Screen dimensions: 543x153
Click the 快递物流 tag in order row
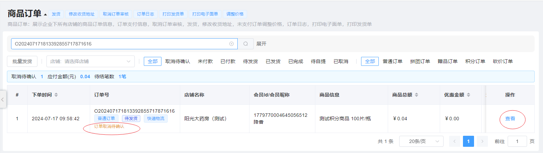tap(156, 119)
